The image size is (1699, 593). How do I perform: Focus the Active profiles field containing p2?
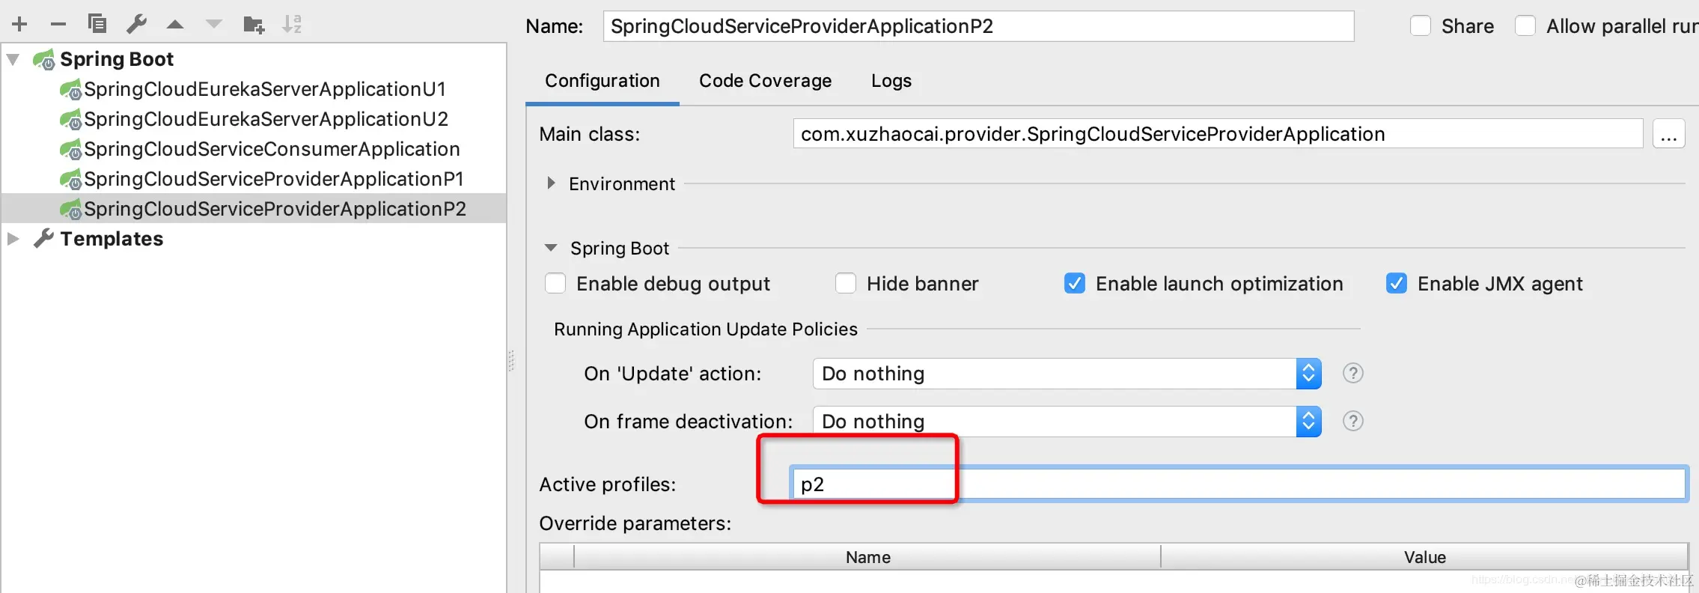pyautogui.click(x=1238, y=484)
